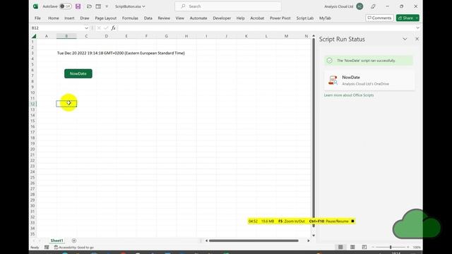Click the Insert Function fx icon
Screen dimensions: 452x254
point(113,28)
